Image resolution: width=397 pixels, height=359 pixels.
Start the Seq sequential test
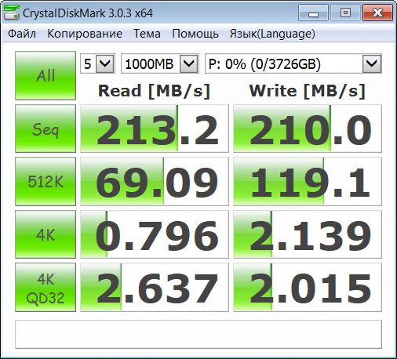point(46,129)
